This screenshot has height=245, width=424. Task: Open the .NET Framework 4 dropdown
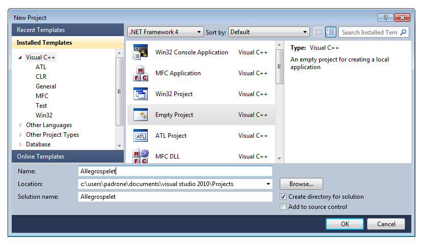point(166,32)
